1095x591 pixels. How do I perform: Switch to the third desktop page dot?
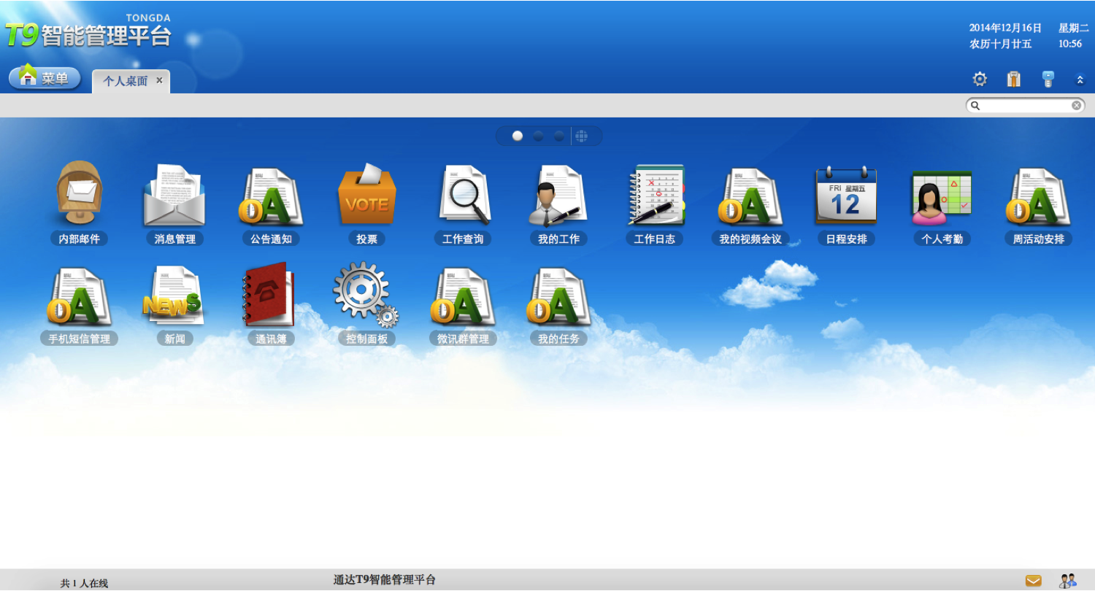pos(558,136)
